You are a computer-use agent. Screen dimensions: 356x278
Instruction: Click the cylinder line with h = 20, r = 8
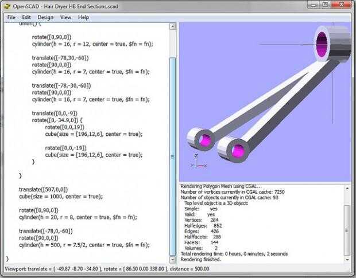[78, 217]
